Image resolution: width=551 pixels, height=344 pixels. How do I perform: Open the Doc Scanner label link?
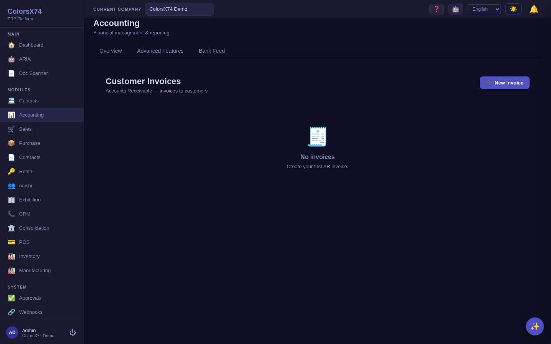point(33,73)
